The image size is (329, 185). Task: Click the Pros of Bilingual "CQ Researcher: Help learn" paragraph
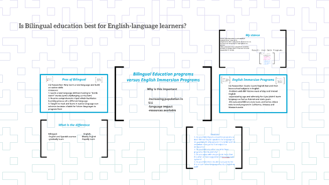tap(74, 97)
